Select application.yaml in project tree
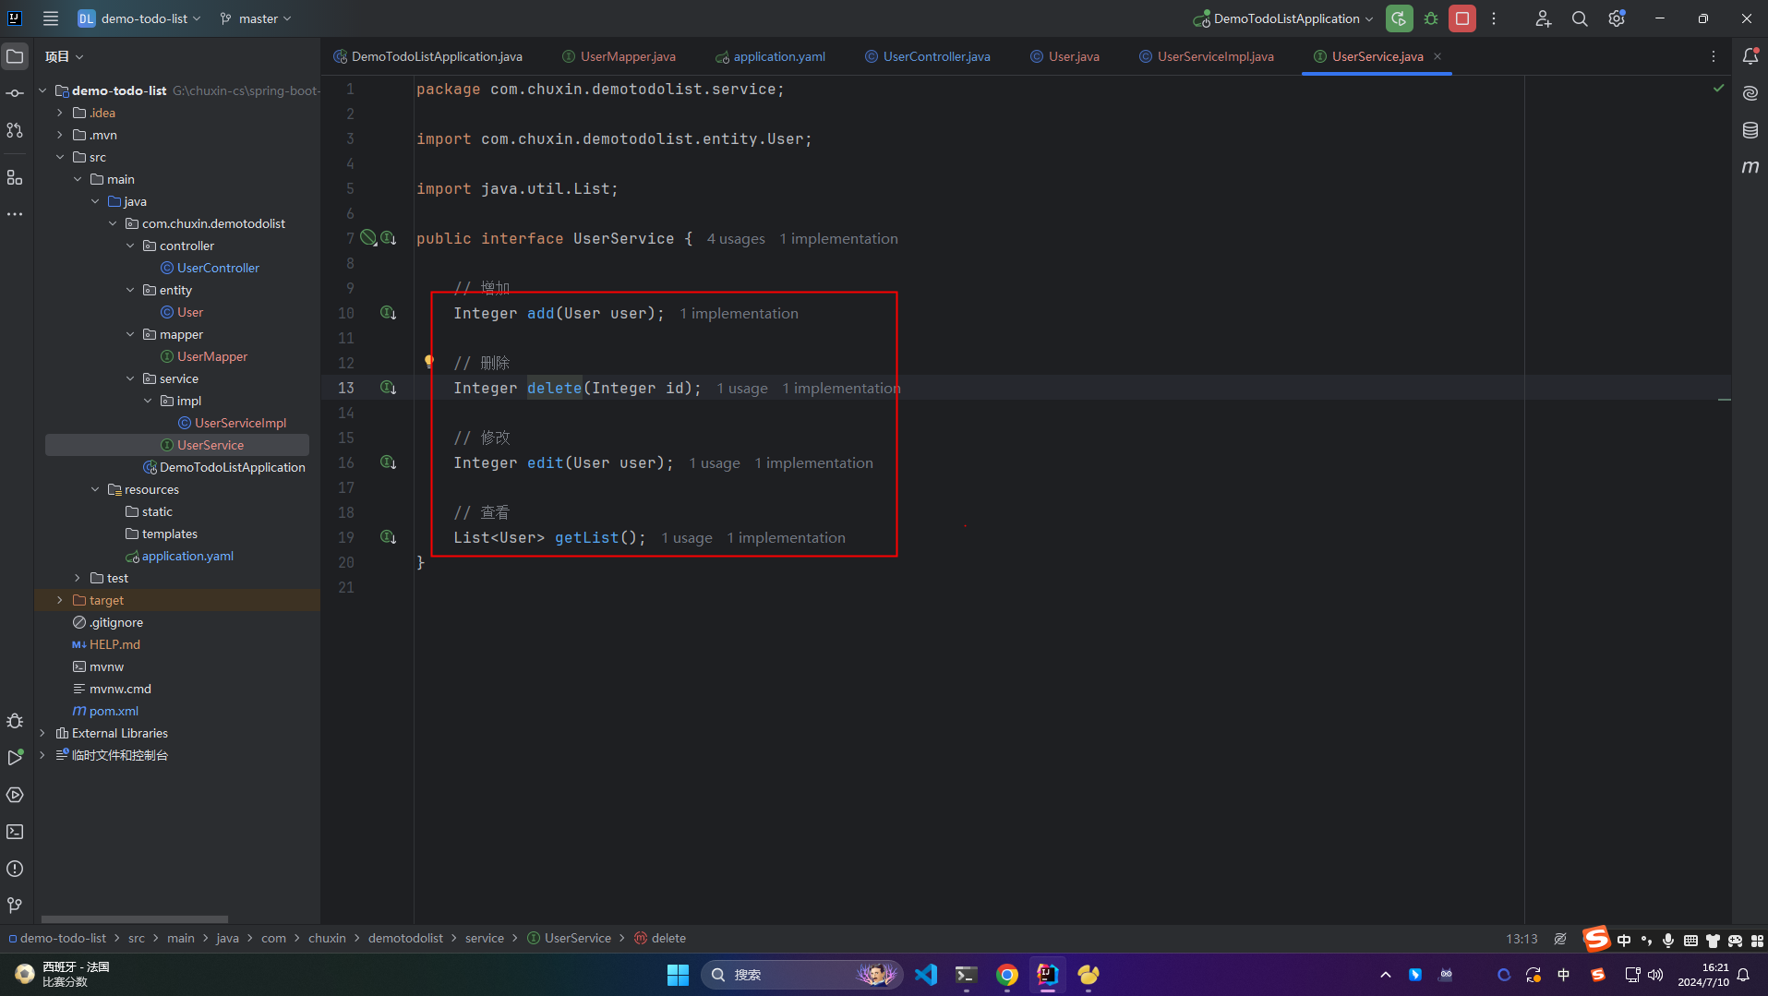Image resolution: width=1768 pixels, height=996 pixels. pyautogui.click(x=187, y=556)
